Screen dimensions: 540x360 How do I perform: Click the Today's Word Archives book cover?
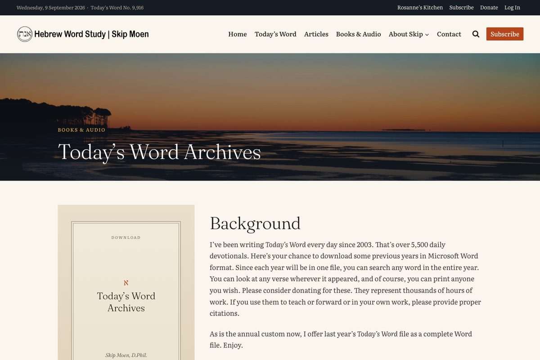tap(126, 283)
